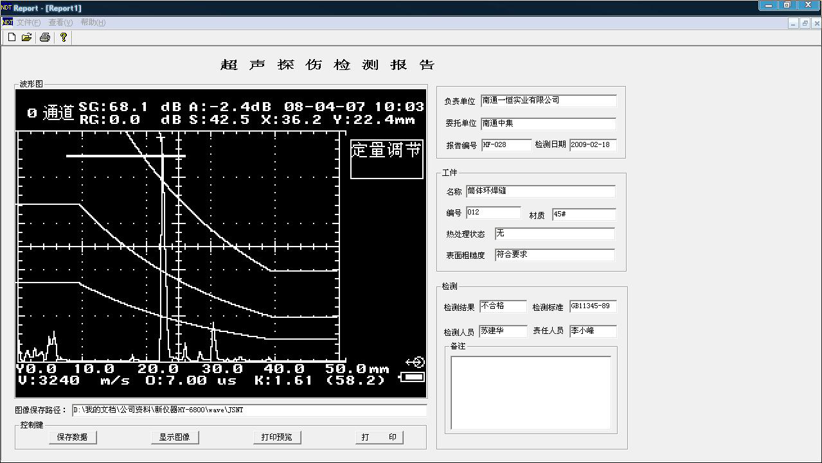Viewport: 822px width, 463px height.
Task: Click the Help question mark icon
Action: click(63, 38)
